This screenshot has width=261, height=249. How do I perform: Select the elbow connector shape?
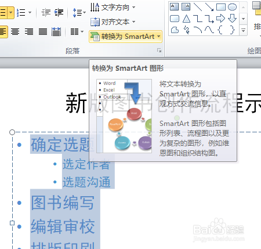click(x=198, y=19)
